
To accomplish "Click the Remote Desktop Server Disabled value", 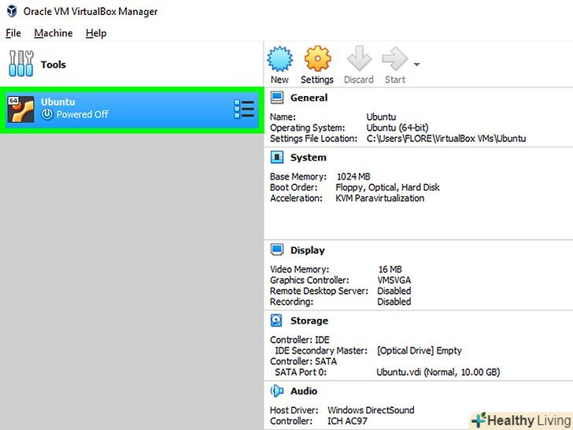I will pos(394,291).
